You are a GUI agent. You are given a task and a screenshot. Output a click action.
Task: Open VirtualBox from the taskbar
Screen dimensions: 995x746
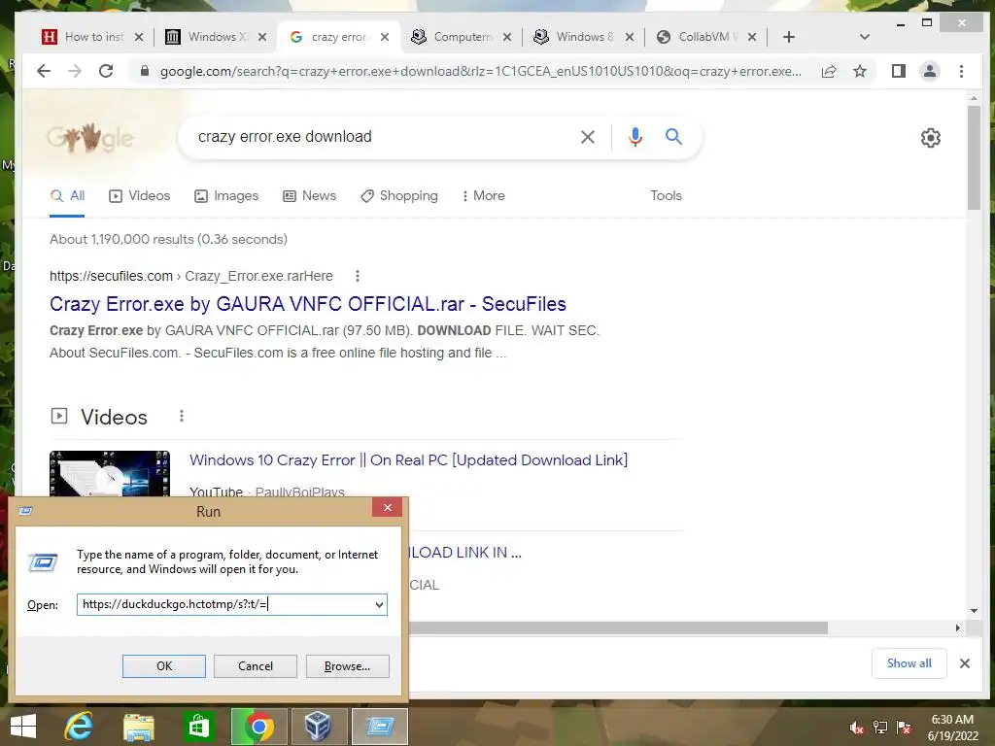click(318, 727)
